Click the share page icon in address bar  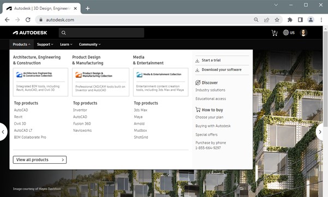(266, 20)
